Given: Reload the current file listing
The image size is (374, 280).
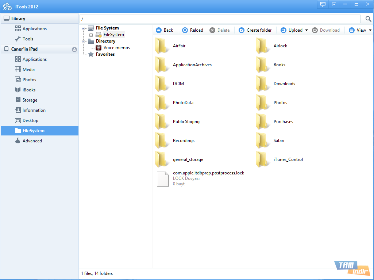Looking at the screenshot, I should point(192,30).
